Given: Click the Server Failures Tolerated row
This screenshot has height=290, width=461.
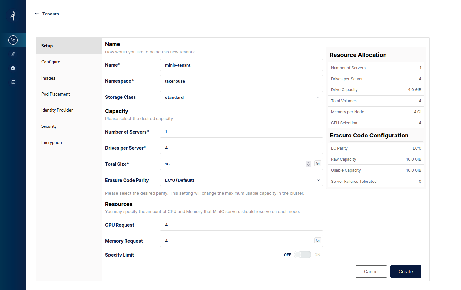Looking at the screenshot, I should click(376, 182).
